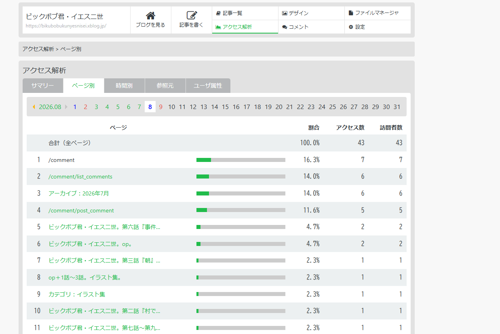Open the カテゴリ：イラスト集 link
Screen dimensions: 500x334
(x=77, y=294)
